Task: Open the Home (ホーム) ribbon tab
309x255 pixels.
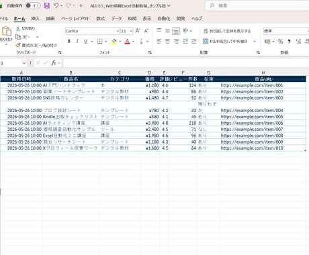Action: click(19, 19)
